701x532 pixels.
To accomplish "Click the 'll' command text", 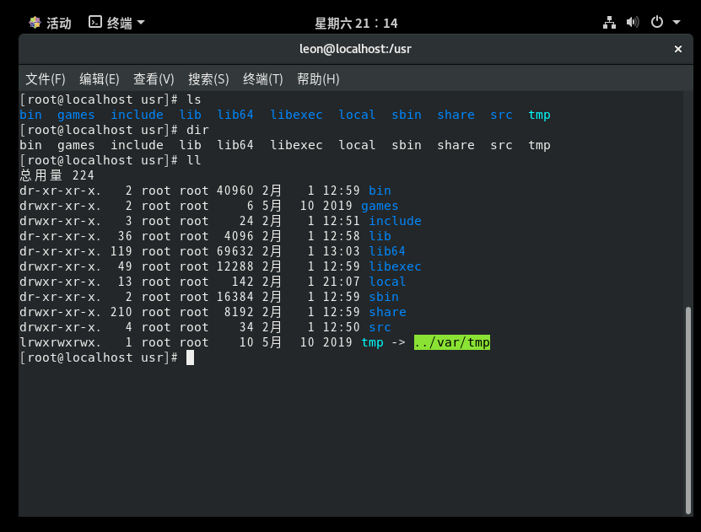I will click(x=193, y=160).
